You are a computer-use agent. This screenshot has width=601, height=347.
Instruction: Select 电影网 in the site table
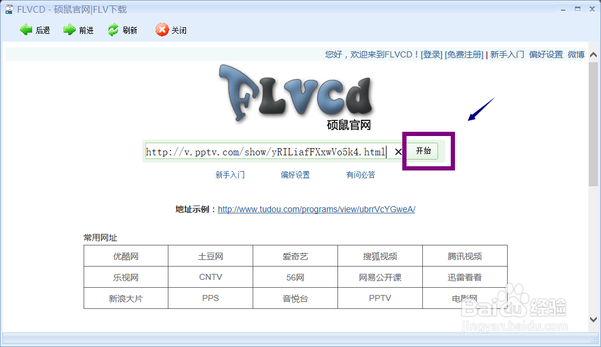[465, 298]
